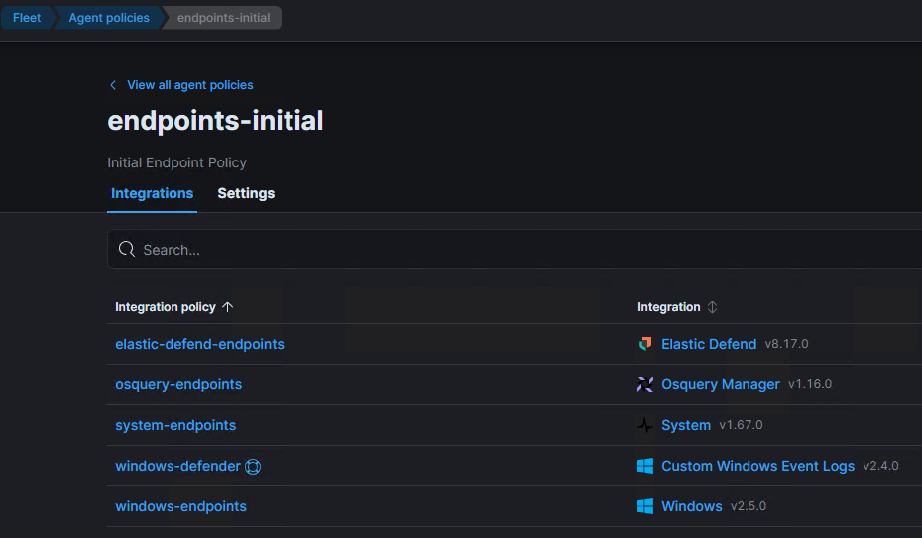Open the windows-endpoints policy link
Viewport: 922px width, 538px height.
(180, 506)
